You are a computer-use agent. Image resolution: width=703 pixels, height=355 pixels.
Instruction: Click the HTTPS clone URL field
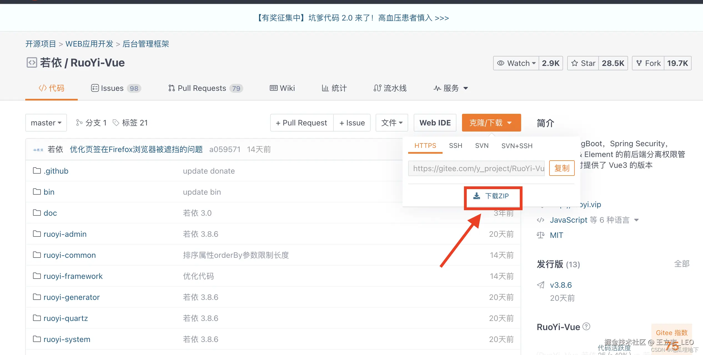click(x=476, y=168)
